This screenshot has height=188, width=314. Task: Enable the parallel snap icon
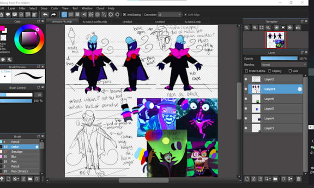pyautogui.click(x=71, y=15)
